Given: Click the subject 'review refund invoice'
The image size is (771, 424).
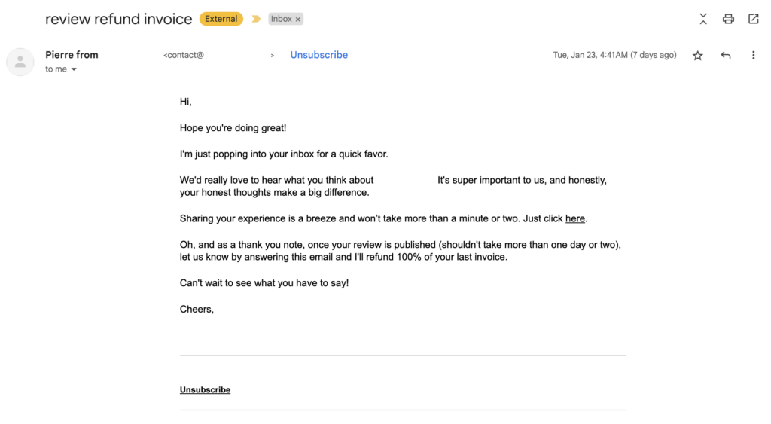Looking at the screenshot, I should pyautogui.click(x=118, y=19).
